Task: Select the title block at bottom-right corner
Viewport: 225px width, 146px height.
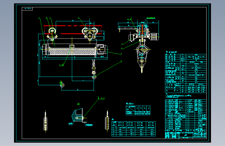Action: [x=186, y=135]
